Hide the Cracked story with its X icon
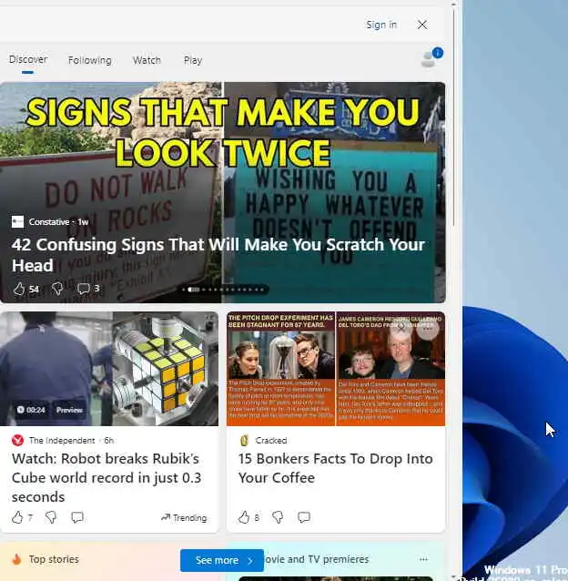This screenshot has height=581, width=568. (401, 329)
